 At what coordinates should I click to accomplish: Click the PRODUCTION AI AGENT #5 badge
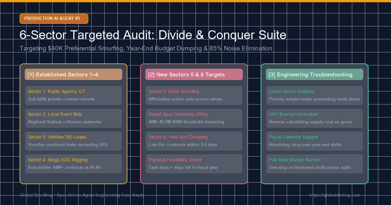pyautogui.click(x=54, y=19)
